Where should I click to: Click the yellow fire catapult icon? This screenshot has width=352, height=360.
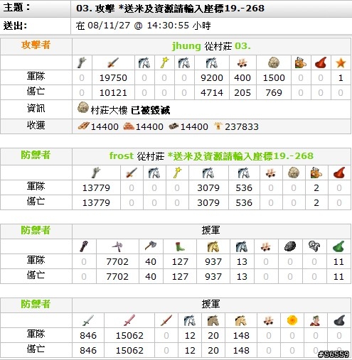pyautogui.click(x=292, y=320)
